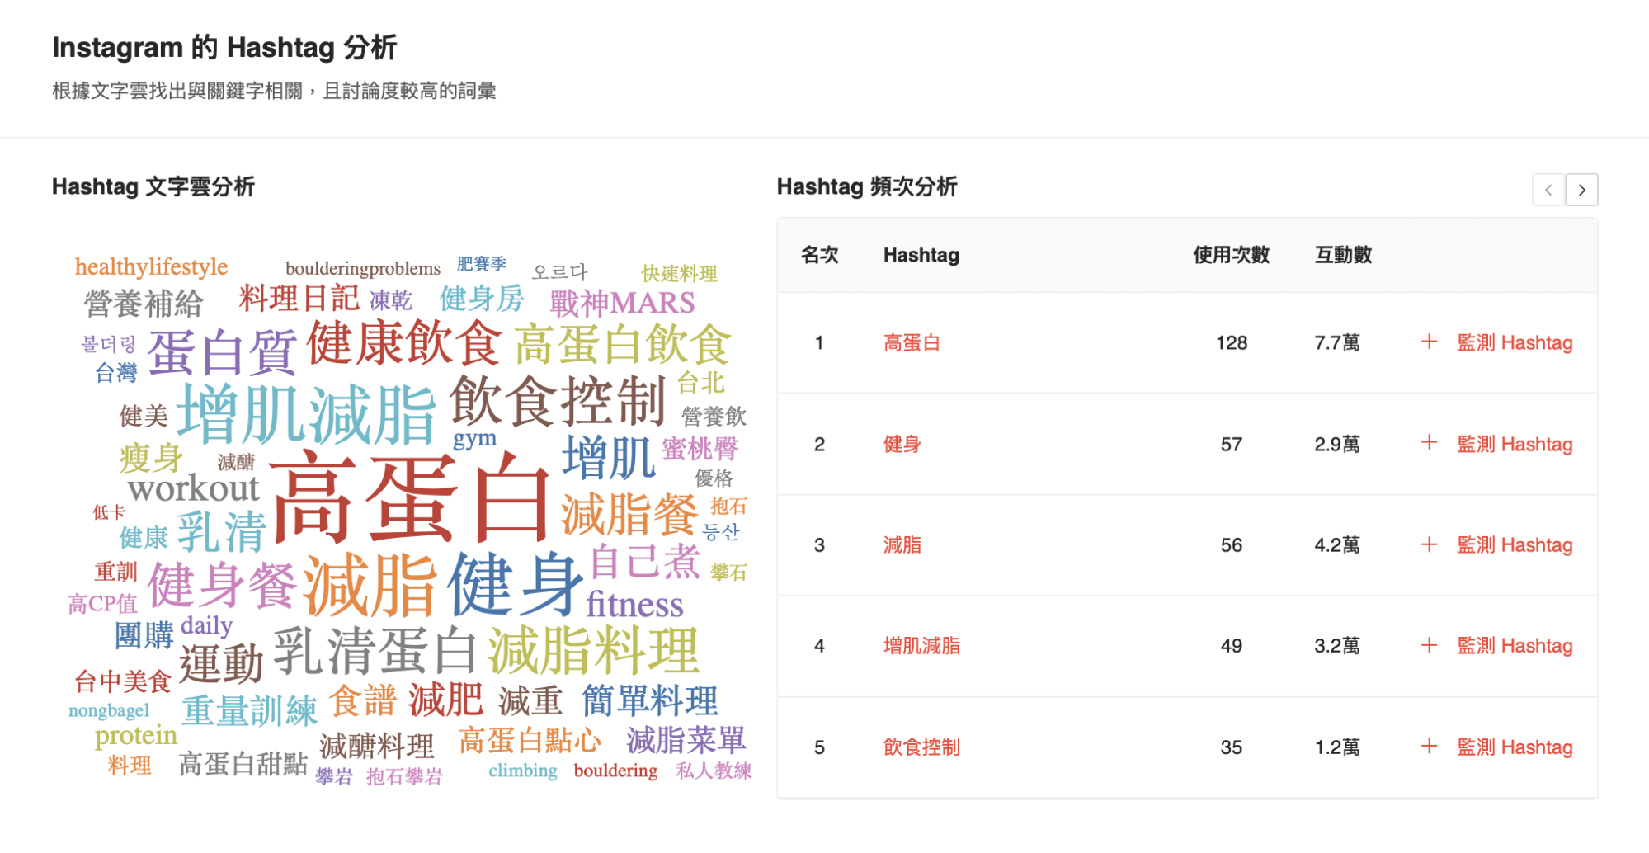Click plus icon beside 增肌減脂 row
1649x853 pixels.
(x=1429, y=645)
